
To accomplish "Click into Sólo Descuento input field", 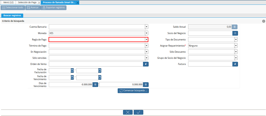I will pos(211,52).
